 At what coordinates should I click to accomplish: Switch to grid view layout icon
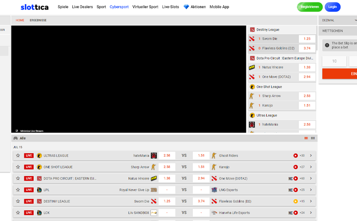coord(313,138)
